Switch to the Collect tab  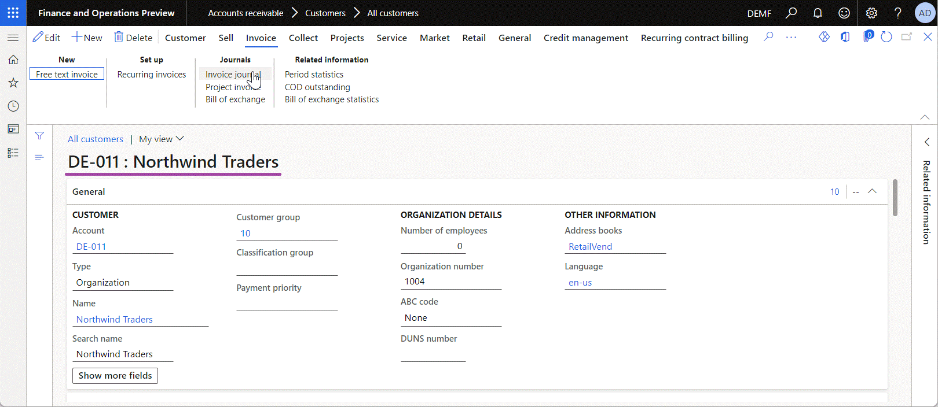pyautogui.click(x=303, y=38)
